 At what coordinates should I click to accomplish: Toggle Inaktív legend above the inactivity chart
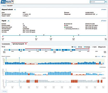(x=103, y=78)
